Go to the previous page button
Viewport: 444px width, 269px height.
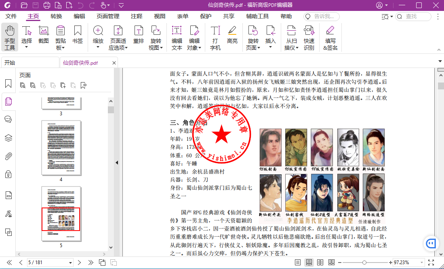point(21,263)
